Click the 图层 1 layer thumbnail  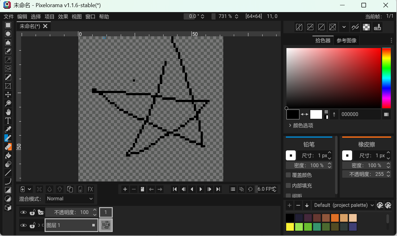click(x=106, y=225)
